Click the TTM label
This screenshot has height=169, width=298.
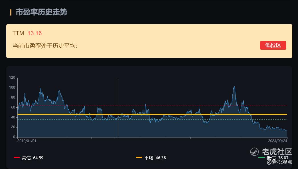(x=18, y=33)
